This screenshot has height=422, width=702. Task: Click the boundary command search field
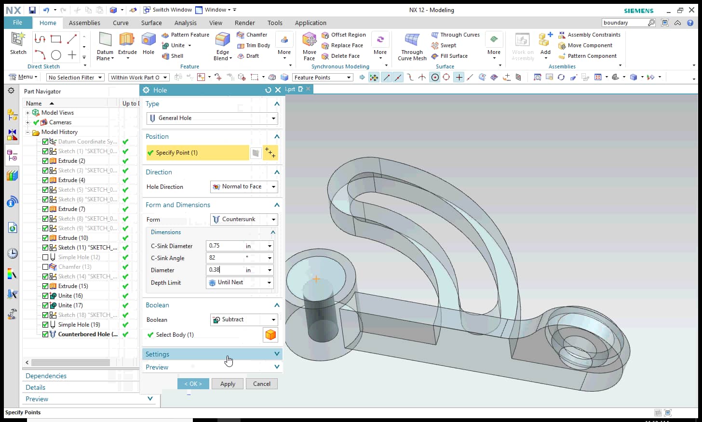[625, 23]
